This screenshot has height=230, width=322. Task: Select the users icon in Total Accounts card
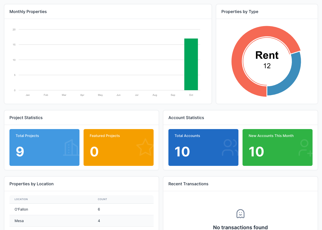click(x=230, y=147)
